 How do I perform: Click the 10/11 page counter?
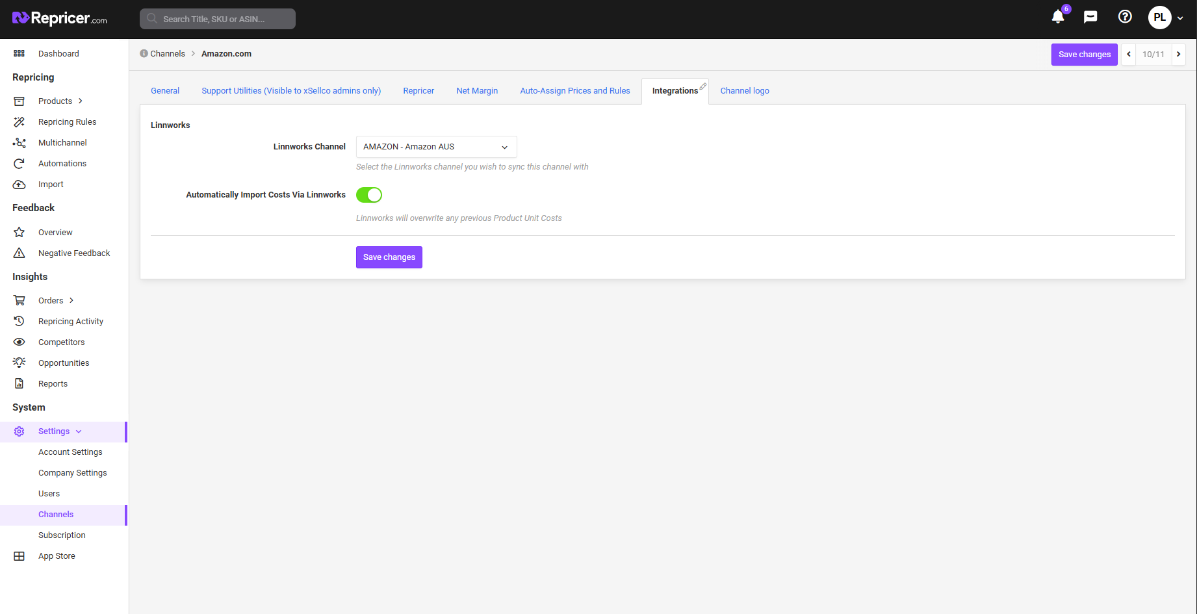pyautogui.click(x=1153, y=55)
